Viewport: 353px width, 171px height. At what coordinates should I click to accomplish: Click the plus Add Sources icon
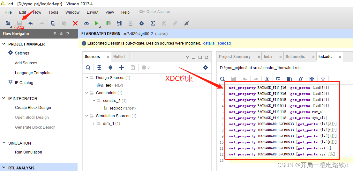tap(122, 68)
